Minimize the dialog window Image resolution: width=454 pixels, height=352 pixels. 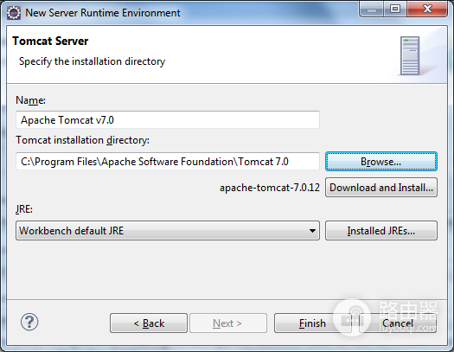coord(372,10)
